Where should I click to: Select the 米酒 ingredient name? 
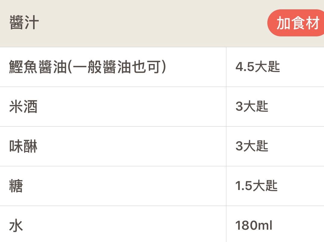24,107
